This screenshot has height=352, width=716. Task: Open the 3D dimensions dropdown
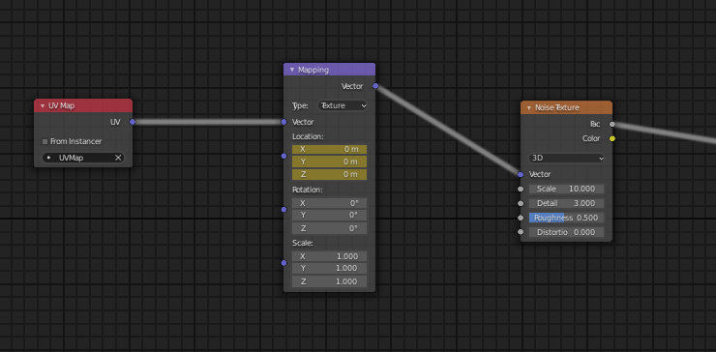tap(566, 158)
